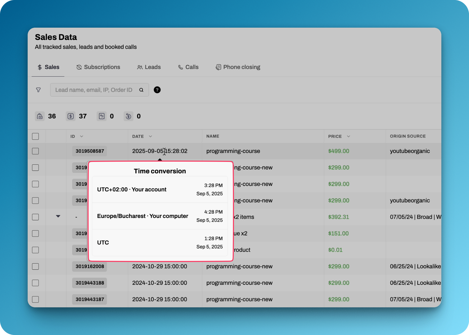The width and height of the screenshot is (469, 335).
Task: Expand the ID column sort chevron
Action: (x=82, y=136)
